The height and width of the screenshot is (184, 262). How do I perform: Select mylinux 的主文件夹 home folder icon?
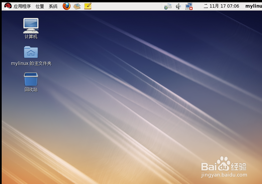point(31,52)
